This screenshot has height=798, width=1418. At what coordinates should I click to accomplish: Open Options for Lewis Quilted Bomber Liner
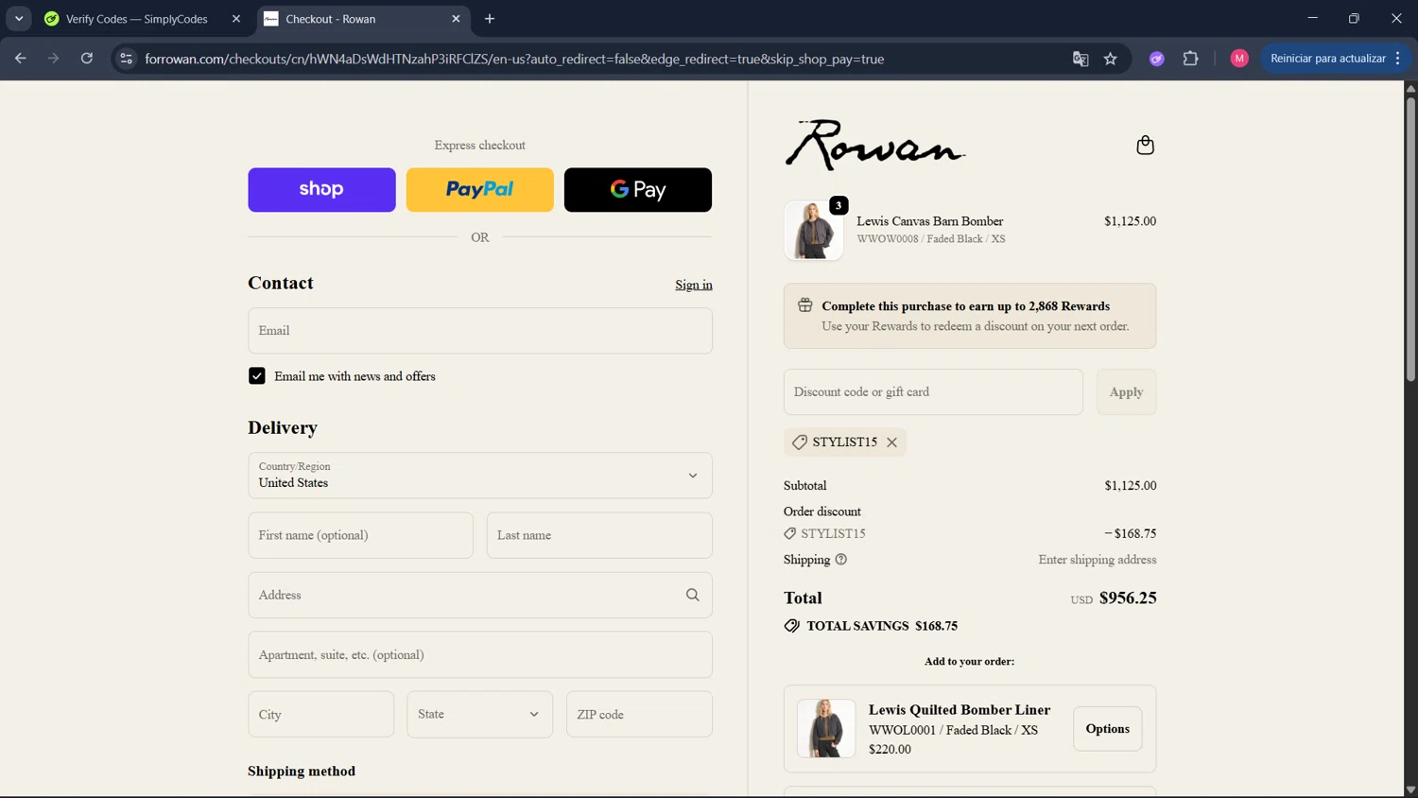pos(1107,729)
